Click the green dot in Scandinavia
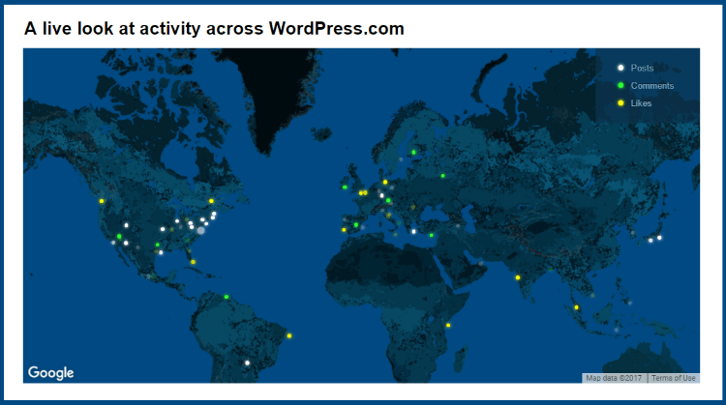Screen dimensions: 726x405 tap(414, 152)
